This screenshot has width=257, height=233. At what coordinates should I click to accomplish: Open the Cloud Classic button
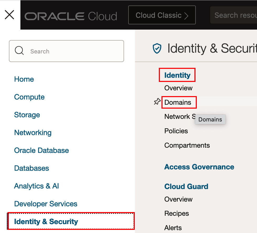(162, 15)
